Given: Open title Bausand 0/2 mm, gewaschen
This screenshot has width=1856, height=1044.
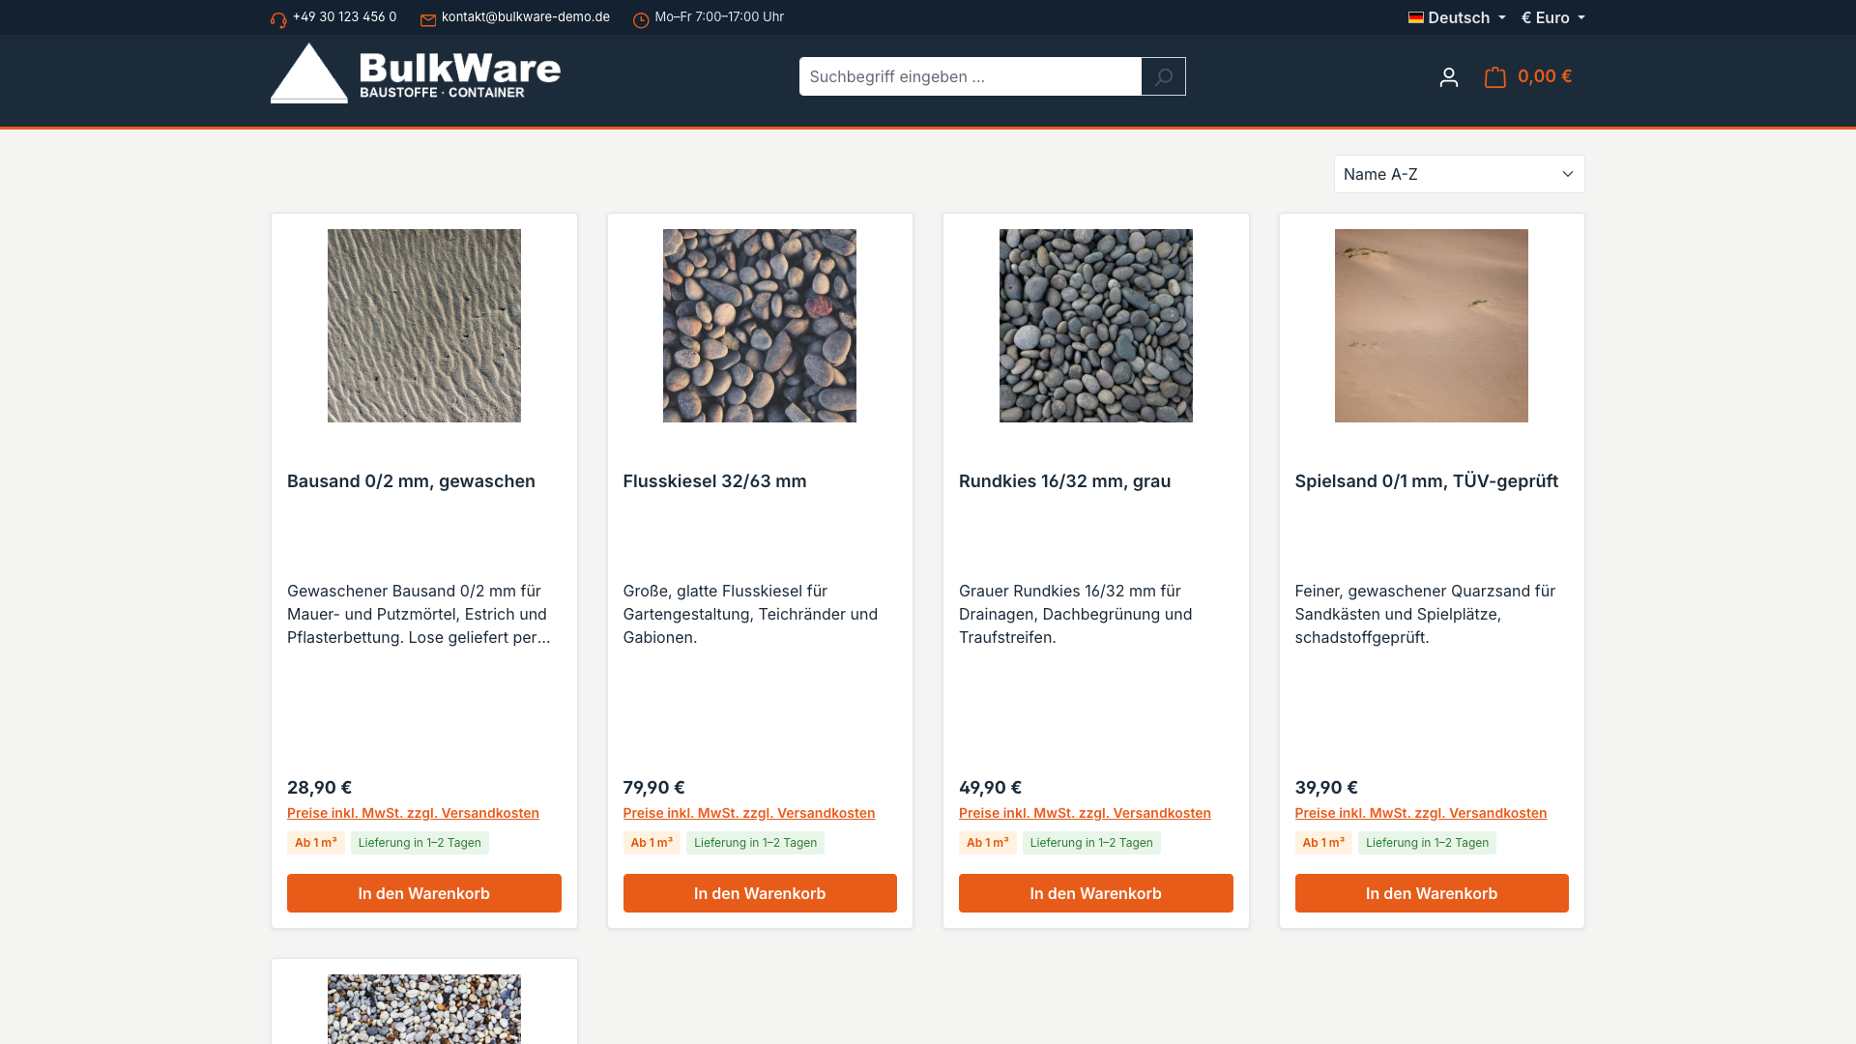Looking at the screenshot, I should click(411, 481).
